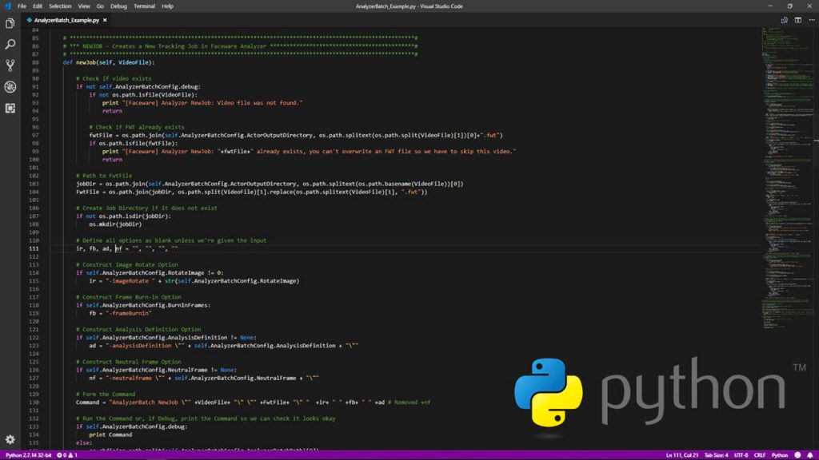Click 'os.mkdir(jobDir)' code line

[x=115, y=224]
